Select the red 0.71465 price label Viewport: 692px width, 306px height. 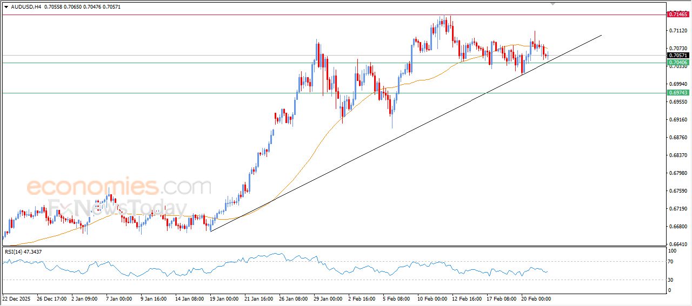677,14
